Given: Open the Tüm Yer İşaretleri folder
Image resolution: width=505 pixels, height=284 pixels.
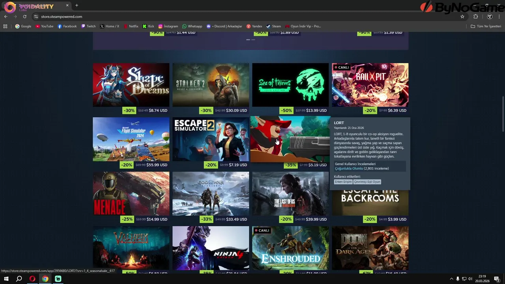Looking at the screenshot, I should coord(486,26).
